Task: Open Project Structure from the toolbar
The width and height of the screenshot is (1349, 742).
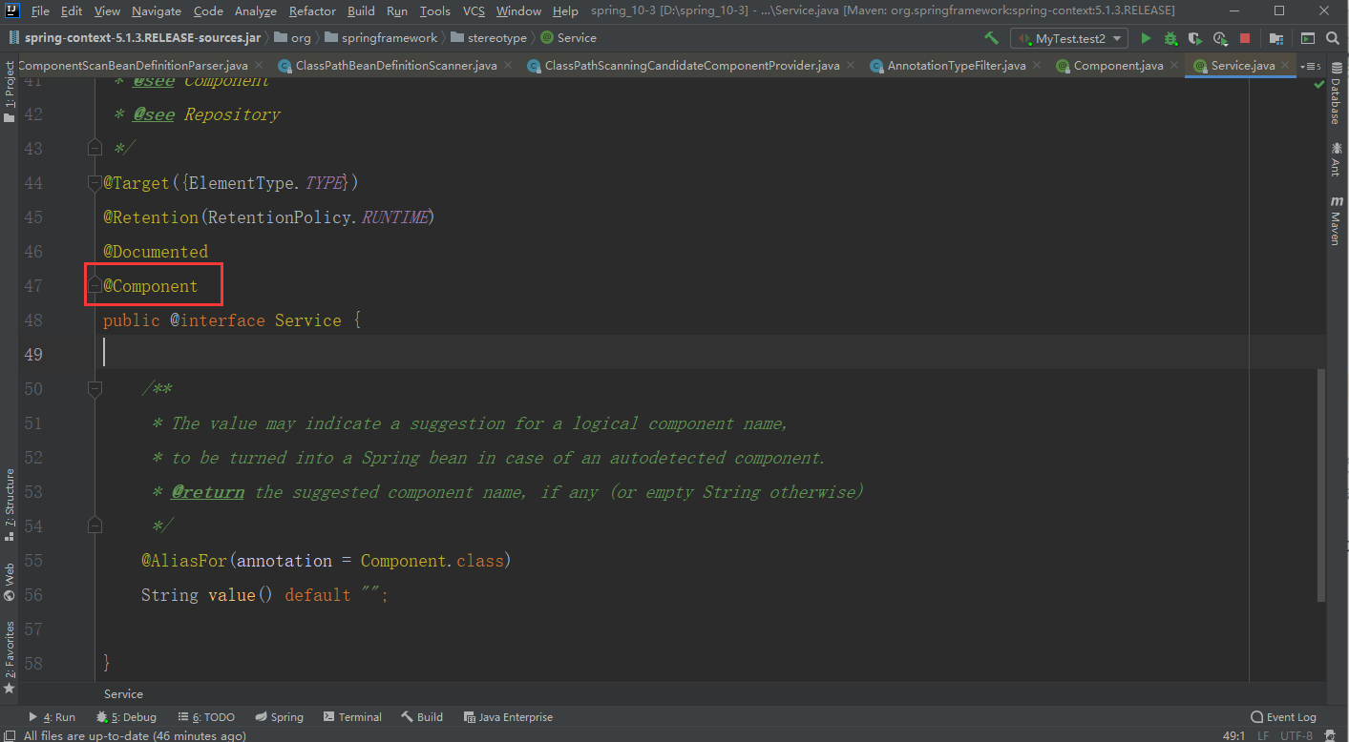Action: (1275, 38)
